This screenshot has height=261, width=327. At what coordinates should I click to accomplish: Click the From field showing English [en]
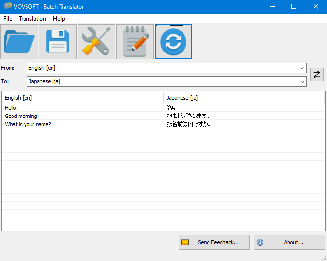(x=167, y=68)
